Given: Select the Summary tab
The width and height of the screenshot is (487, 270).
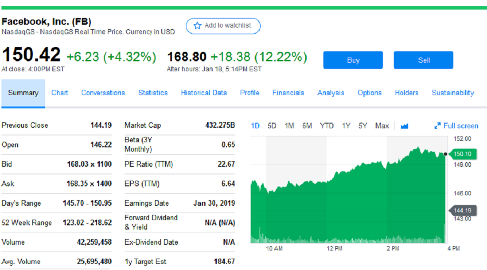Looking at the screenshot, I should pyautogui.click(x=23, y=93).
